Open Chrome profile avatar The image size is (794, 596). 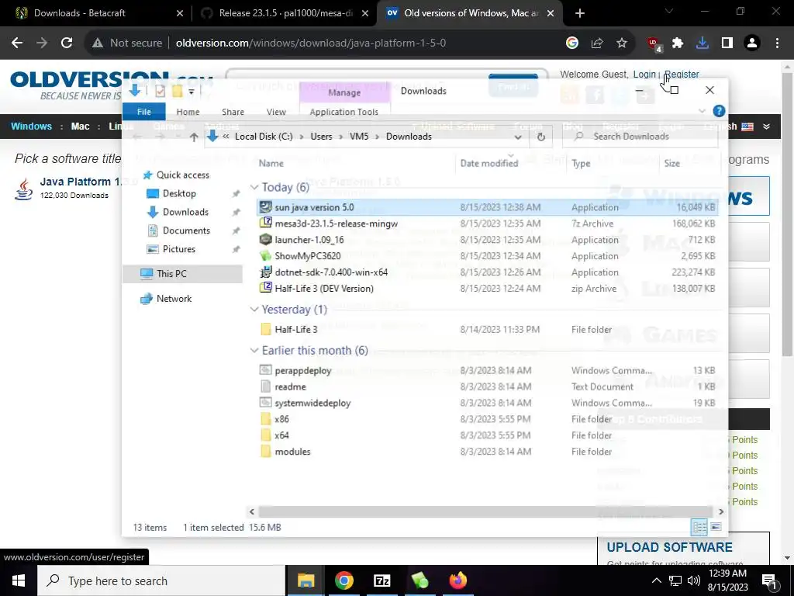(752, 43)
